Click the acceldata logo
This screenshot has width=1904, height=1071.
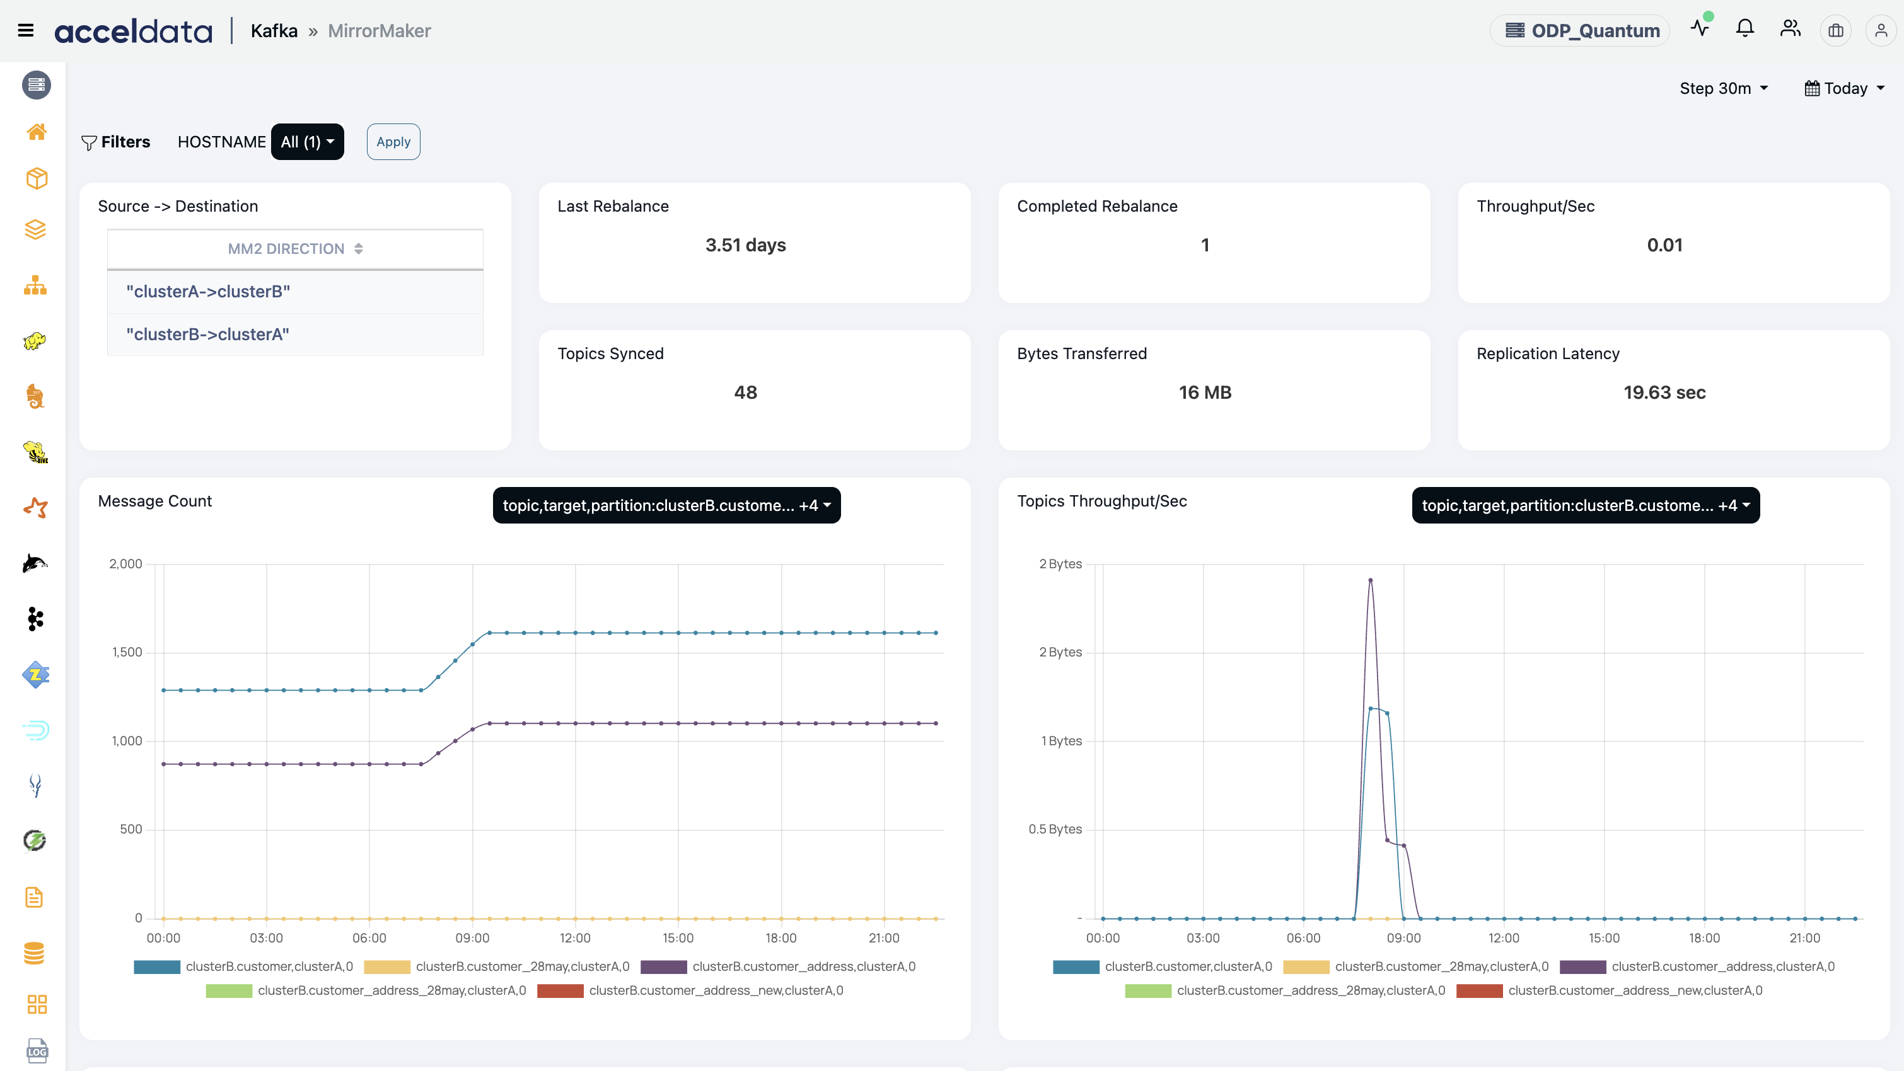pos(133,31)
